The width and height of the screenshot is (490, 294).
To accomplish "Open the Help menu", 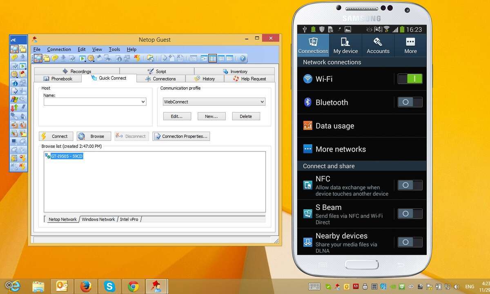I will [131, 49].
